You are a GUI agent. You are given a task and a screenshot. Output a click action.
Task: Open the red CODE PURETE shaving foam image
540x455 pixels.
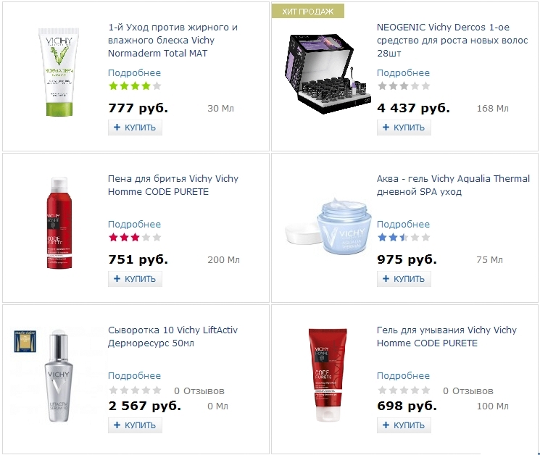(x=59, y=222)
